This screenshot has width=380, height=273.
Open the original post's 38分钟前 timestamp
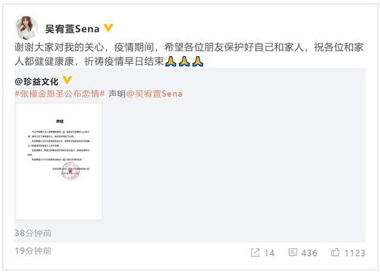(33, 233)
